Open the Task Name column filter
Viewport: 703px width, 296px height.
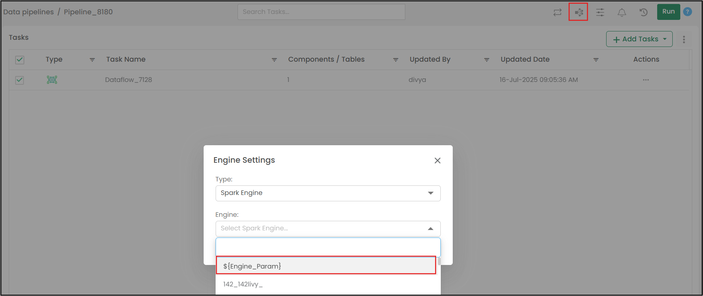tap(274, 60)
